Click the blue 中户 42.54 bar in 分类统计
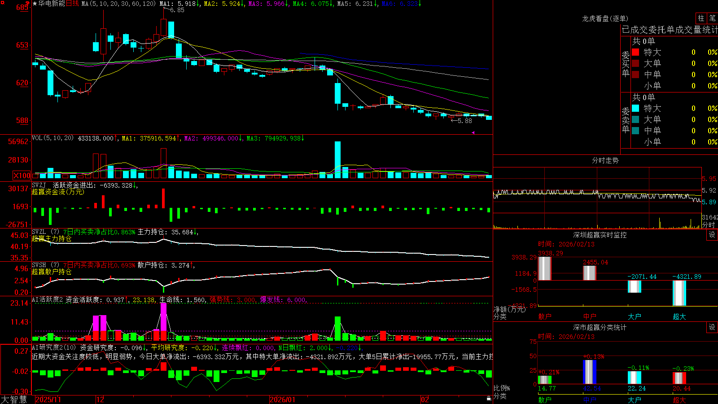Image resolution: width=718 pixels, height=404 pixels. click(589, 372)
